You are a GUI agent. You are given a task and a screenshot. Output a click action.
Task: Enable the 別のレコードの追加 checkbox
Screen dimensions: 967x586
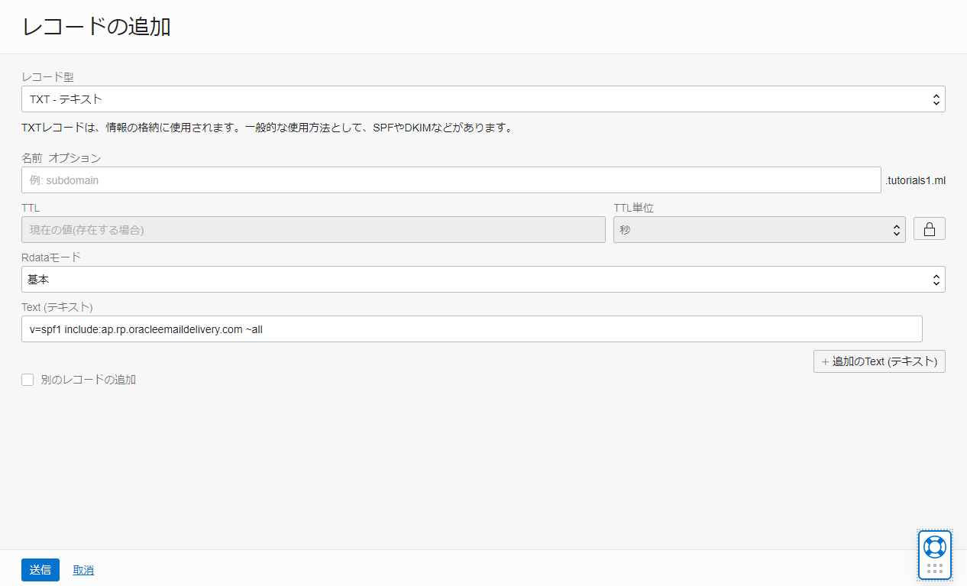27,380
